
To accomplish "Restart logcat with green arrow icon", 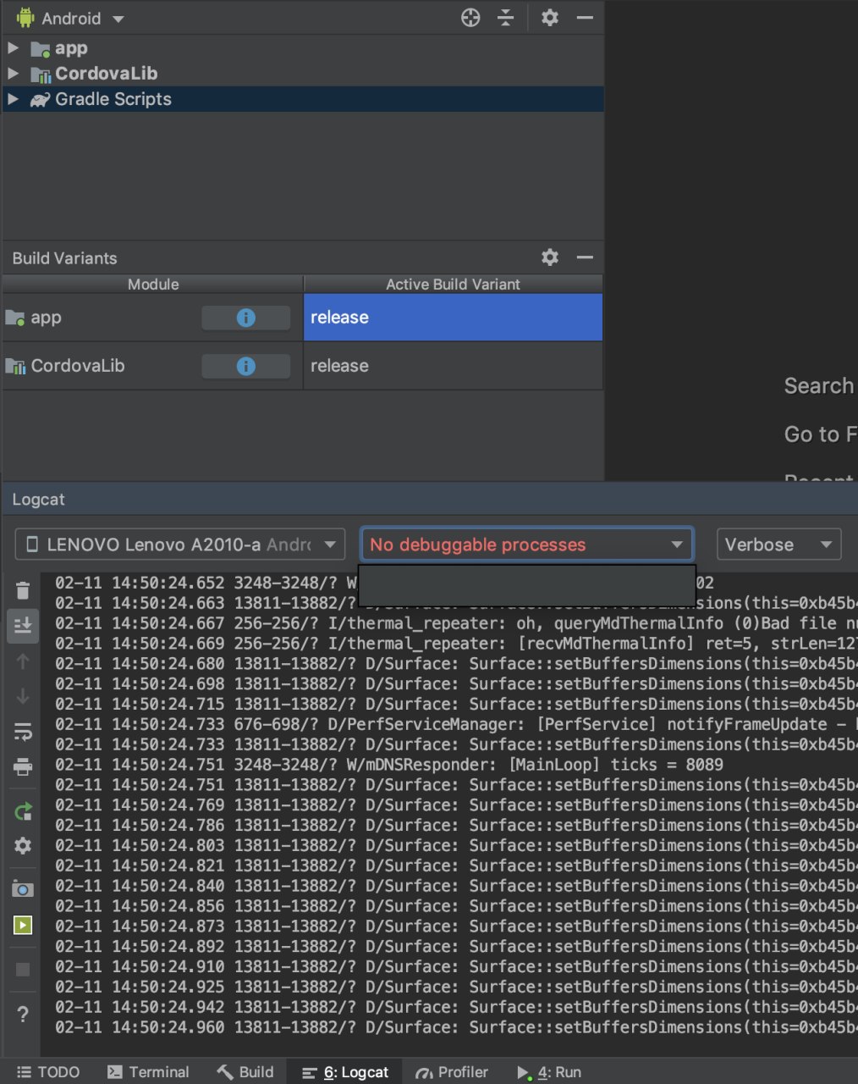I will click(23, 811).
